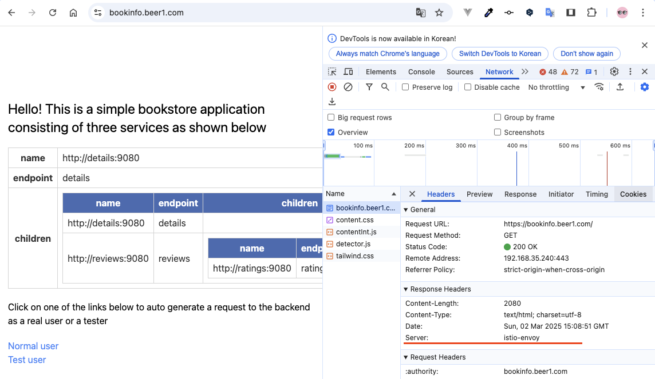Open the DevTools customize three-dot menu
Screen dimensions: 655x379
(630, 71)
